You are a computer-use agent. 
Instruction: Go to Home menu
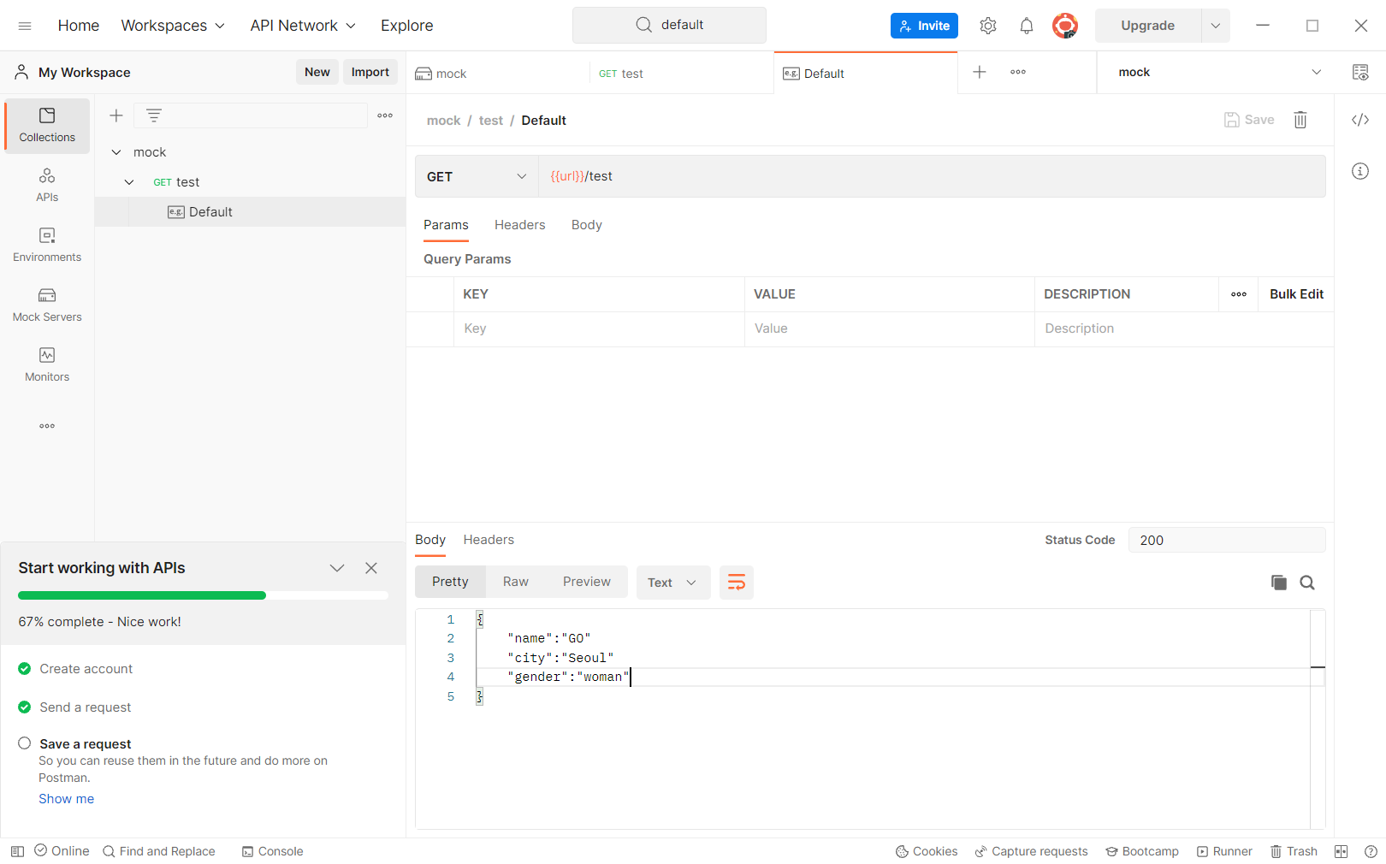point(79,26)
